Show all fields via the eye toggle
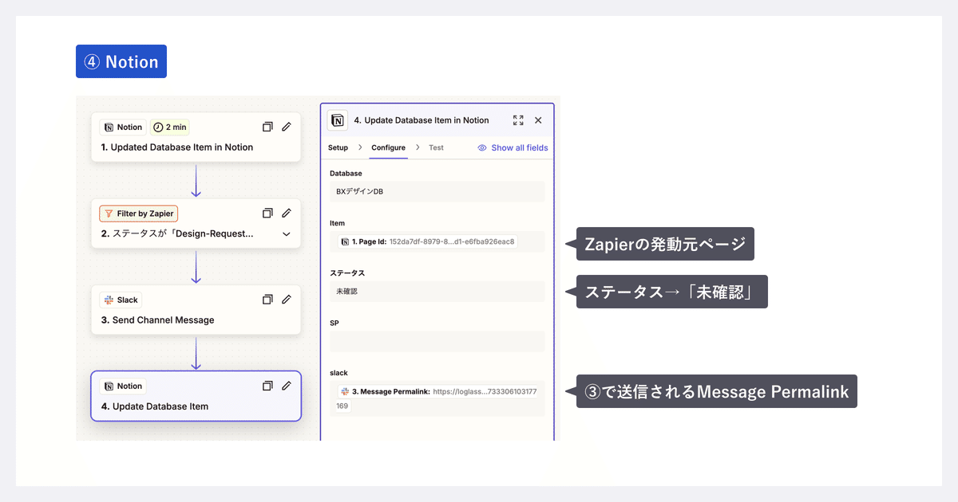 click(x=513, y=147)
